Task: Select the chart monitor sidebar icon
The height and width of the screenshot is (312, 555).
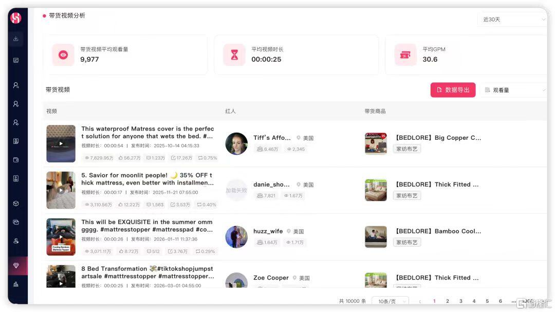Action: coord(16,60)
